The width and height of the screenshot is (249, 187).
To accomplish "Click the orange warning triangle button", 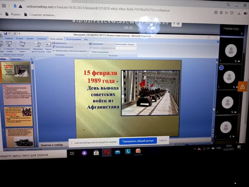I will tap(243, 87).
